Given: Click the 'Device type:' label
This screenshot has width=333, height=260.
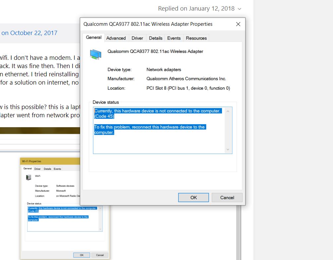Looking at the screenshot, I should tap(120, 70).
